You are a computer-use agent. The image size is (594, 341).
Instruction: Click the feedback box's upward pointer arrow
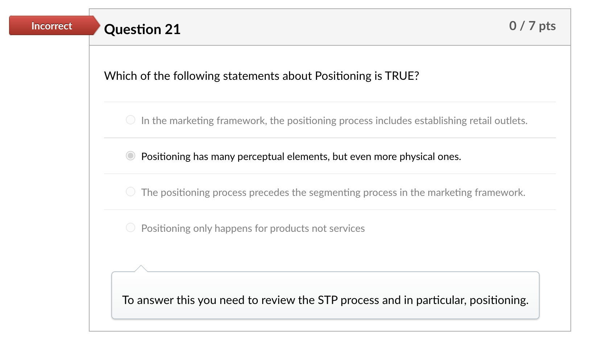tap(141, 269)
